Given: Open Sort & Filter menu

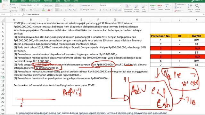Looking at the screenshot, I should click(190, 8).
